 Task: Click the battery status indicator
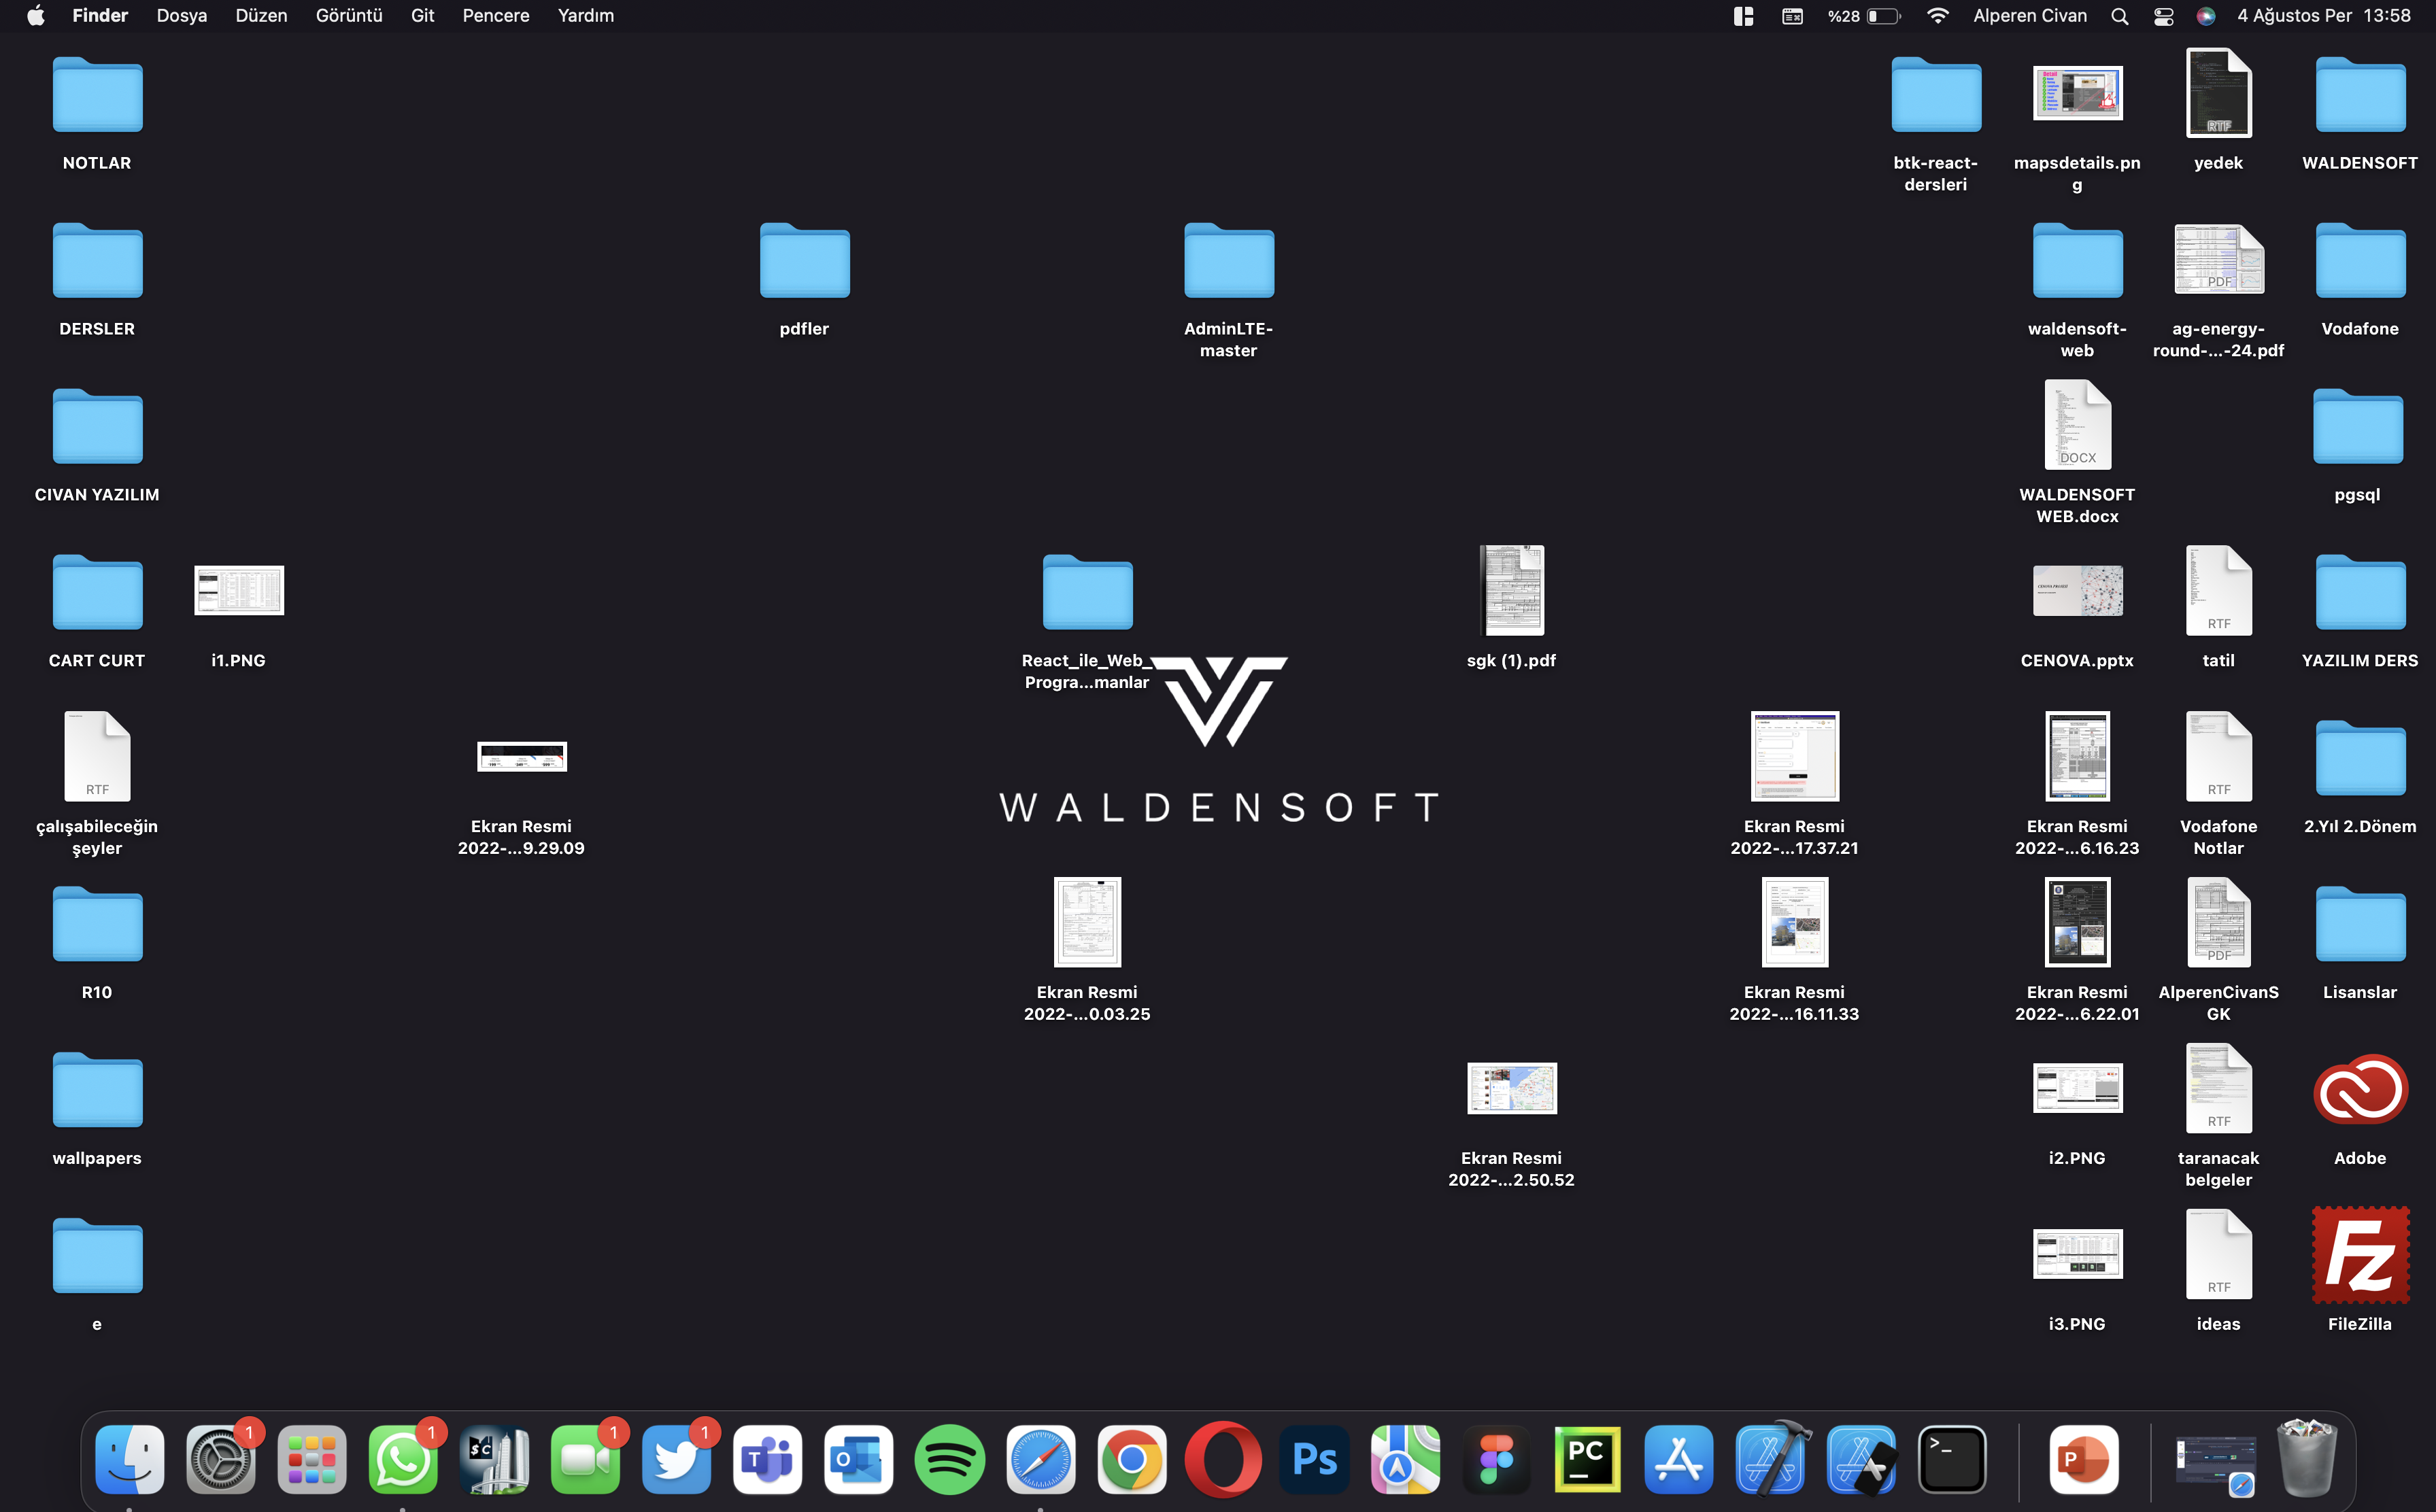[1864, 16]
